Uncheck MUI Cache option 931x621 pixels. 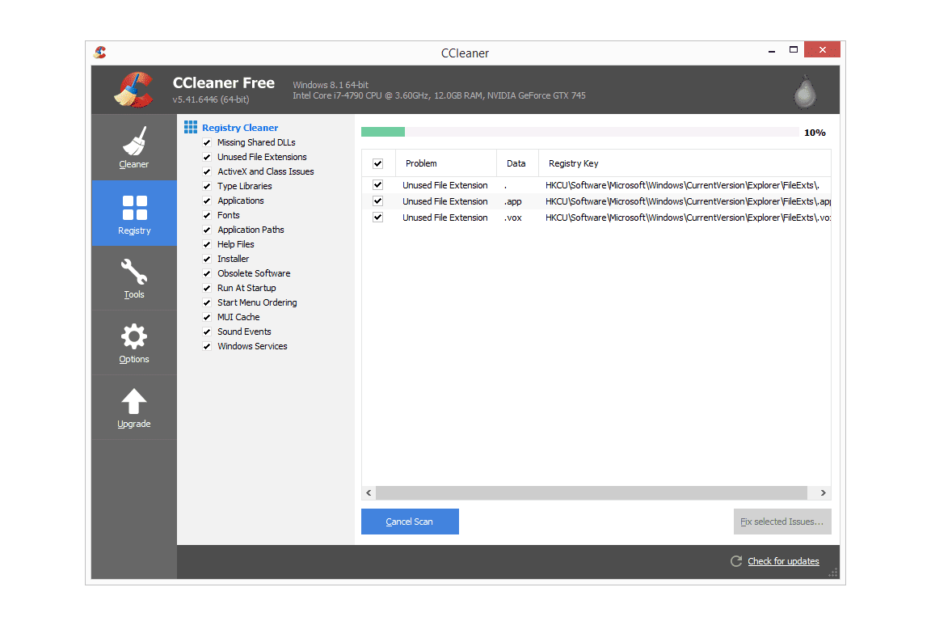coord(207,317)
